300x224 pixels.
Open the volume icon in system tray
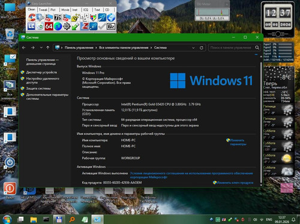click(255, 220)
